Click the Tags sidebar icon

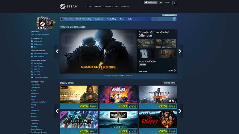tap(32, 47)
